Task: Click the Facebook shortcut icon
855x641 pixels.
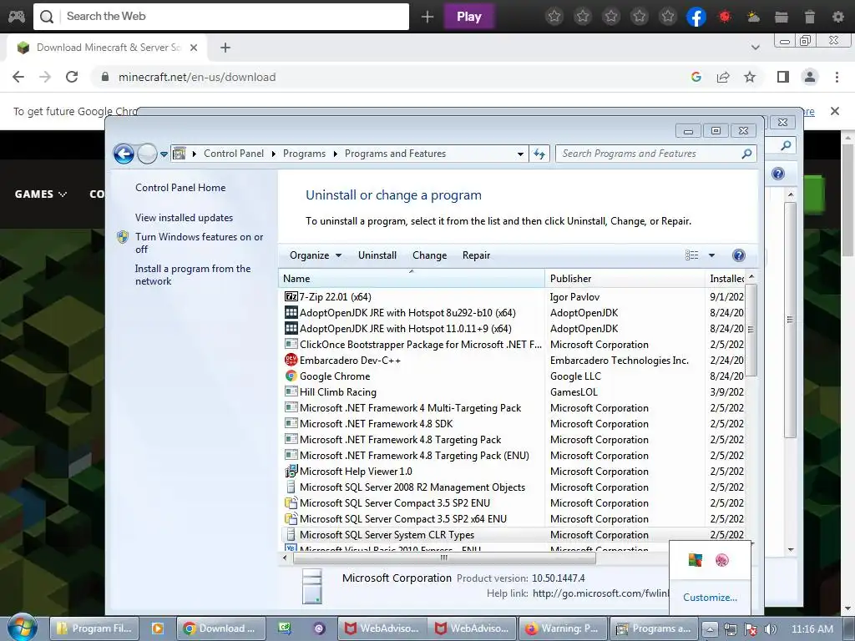Action: (696, 17)
